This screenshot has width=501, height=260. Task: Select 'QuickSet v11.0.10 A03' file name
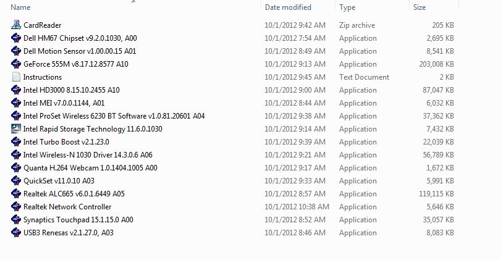(59, 181)
